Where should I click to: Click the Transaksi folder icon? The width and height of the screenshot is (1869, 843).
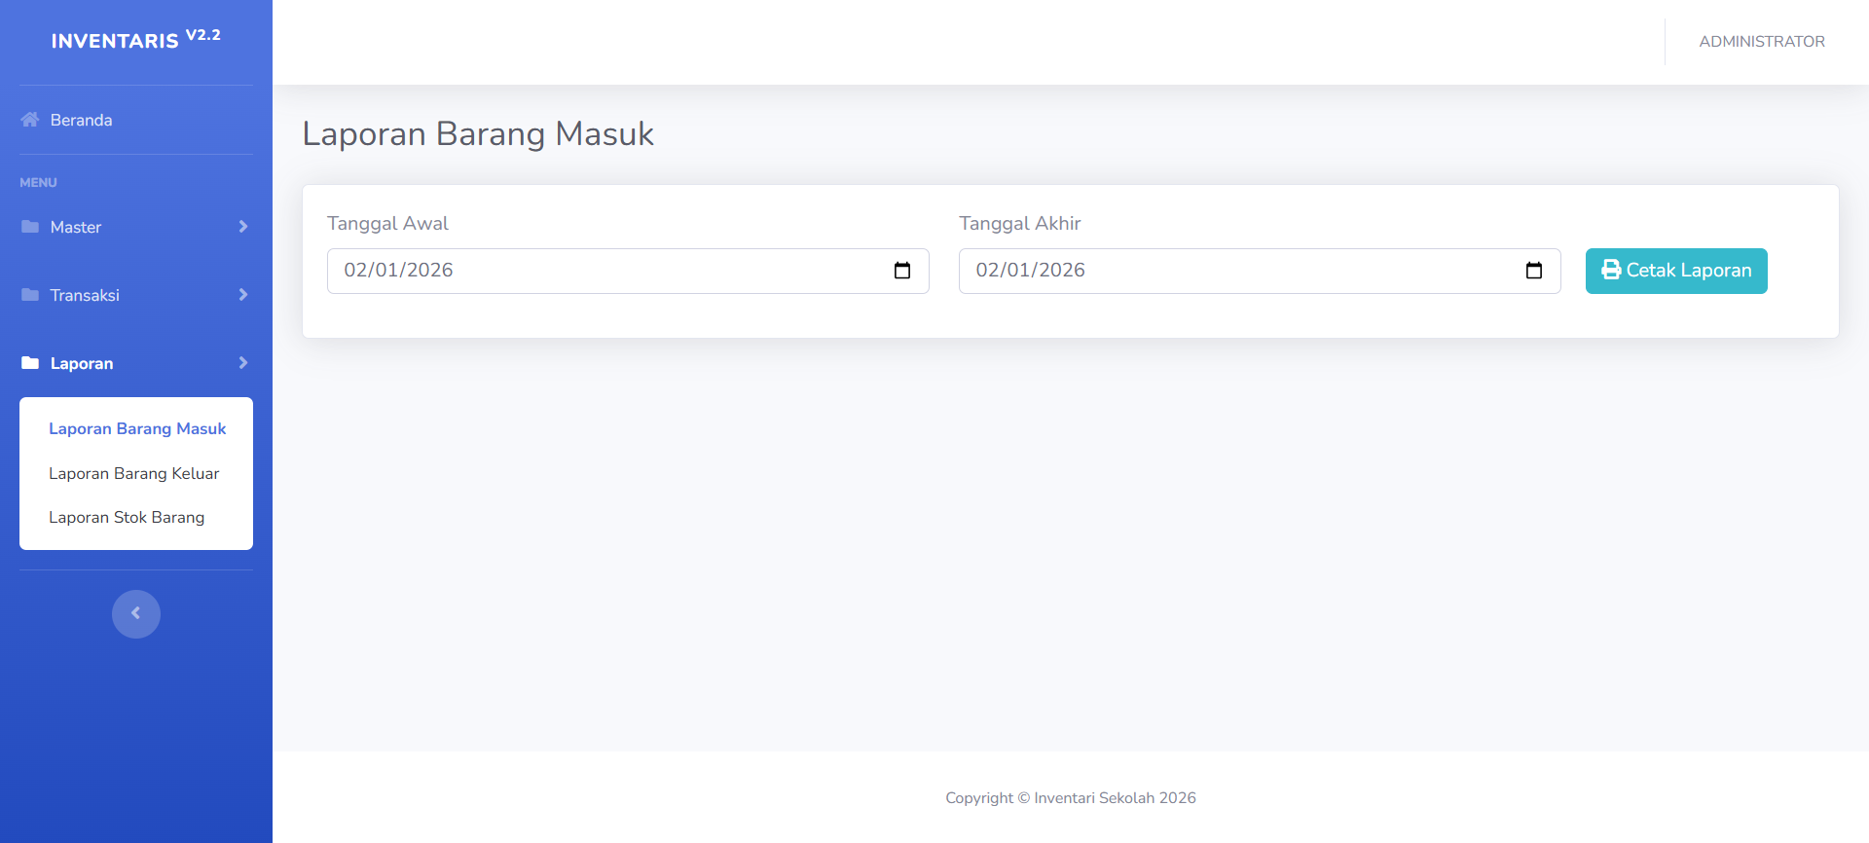(x=30, y=295)
